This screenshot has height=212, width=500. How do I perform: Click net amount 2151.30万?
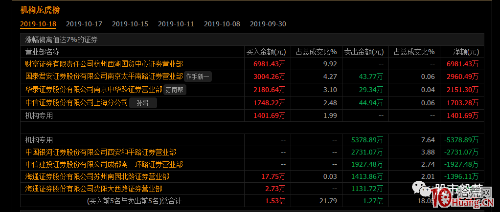pyautogui.click(x=463, y=90)
